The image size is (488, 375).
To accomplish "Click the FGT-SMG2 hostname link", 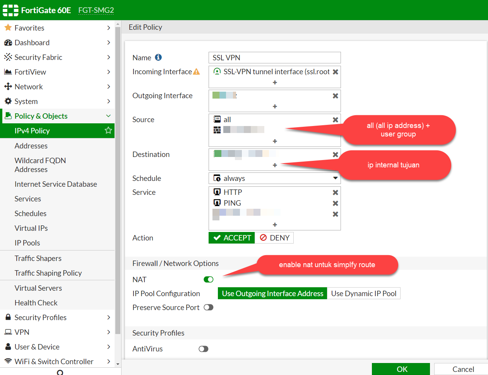I will pos(96,10).
